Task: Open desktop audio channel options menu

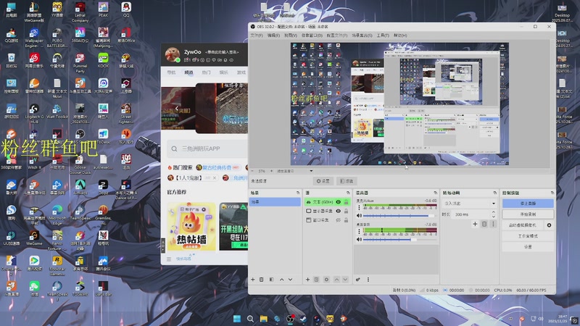Action: [x=359, y=232]
